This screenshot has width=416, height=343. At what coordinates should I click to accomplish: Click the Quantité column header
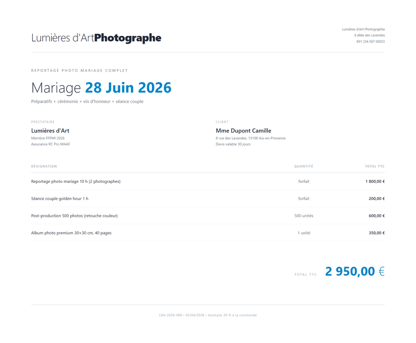point(304,166)
